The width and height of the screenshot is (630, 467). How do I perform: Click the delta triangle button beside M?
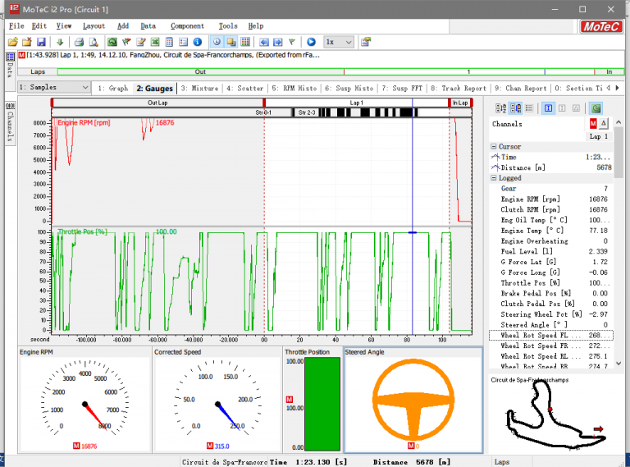[x=604, y=124]
